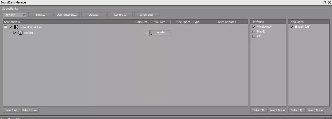The height and width of the screenshot is (119, 332).
Task: Click the Infinite max size field
Action: [161, 32]
